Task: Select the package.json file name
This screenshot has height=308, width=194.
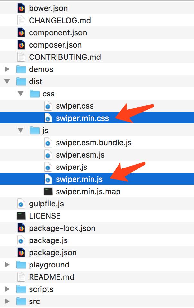Action: (53, 253)
